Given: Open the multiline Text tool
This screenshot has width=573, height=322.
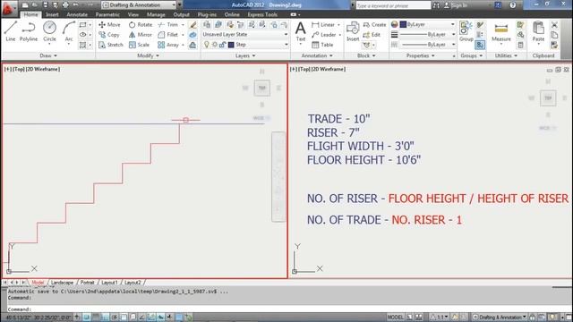Looking at the screenshot, I should tap(301, 31).
